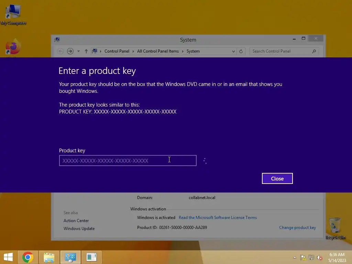Click the collabnet.local domain value
This screenshot has height=264, width=352.
(202, 198)
